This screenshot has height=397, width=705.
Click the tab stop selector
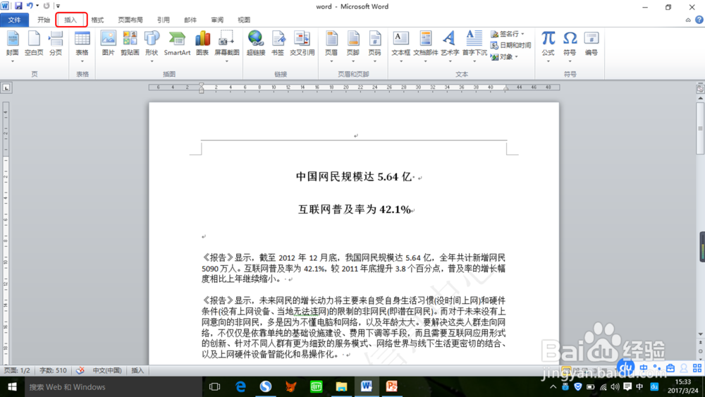tap(6, 87)
